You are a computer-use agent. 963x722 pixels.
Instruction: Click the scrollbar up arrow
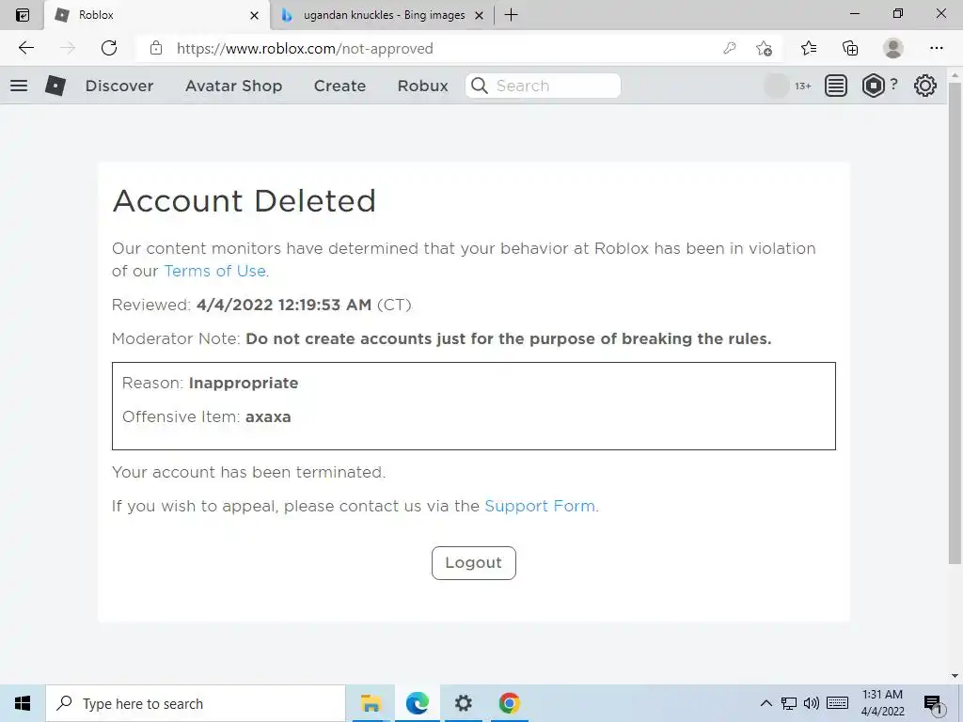coord(955,75)
